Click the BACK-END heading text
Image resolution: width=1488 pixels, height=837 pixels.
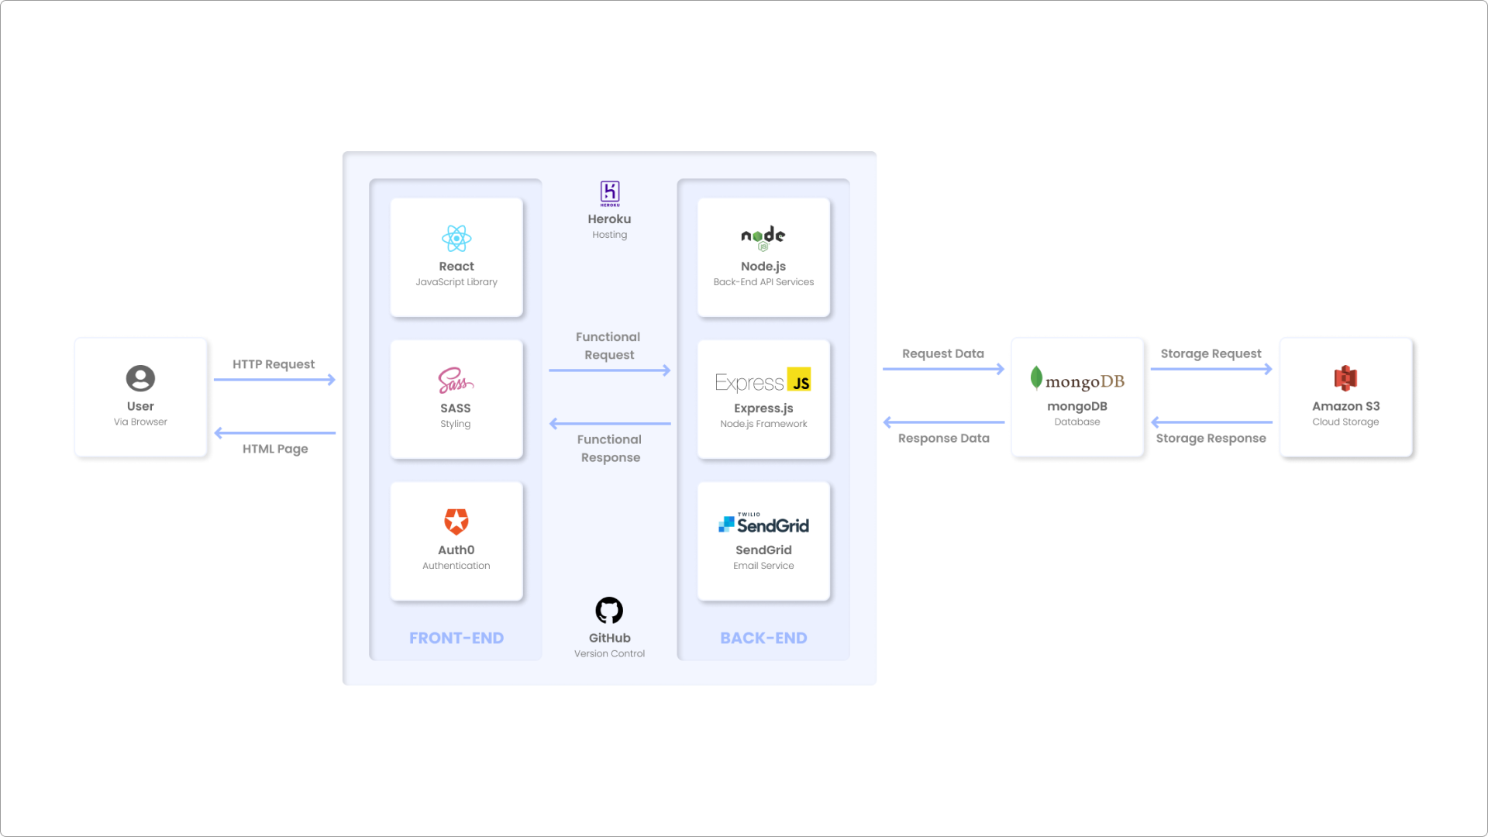click(x=763, y=638)
